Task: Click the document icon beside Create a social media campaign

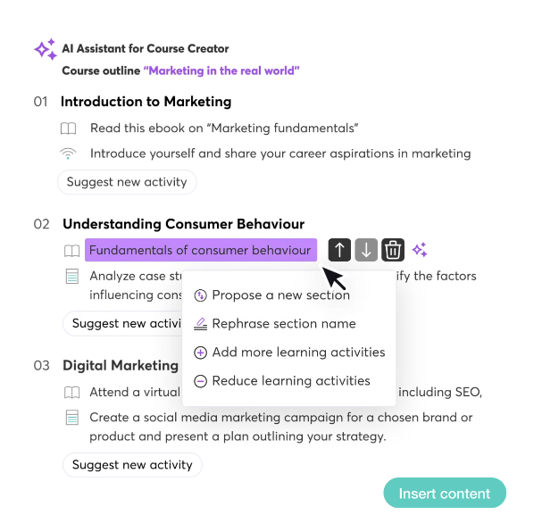Action: 72,418
